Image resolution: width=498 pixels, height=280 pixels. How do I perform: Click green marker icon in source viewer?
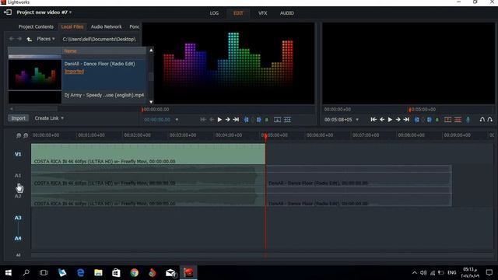coord(267,120)
